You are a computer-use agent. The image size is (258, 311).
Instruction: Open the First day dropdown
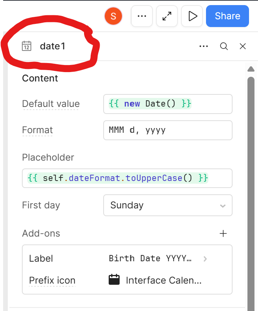[168, 205]
